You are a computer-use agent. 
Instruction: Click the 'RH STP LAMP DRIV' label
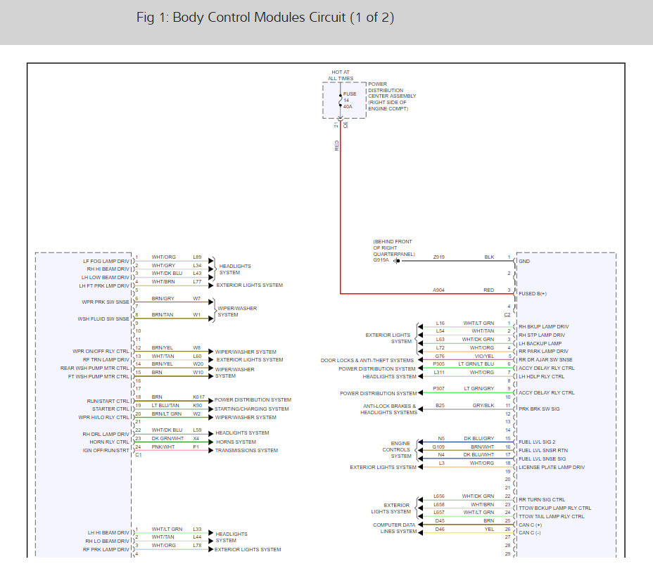click(x=542, y=335)
